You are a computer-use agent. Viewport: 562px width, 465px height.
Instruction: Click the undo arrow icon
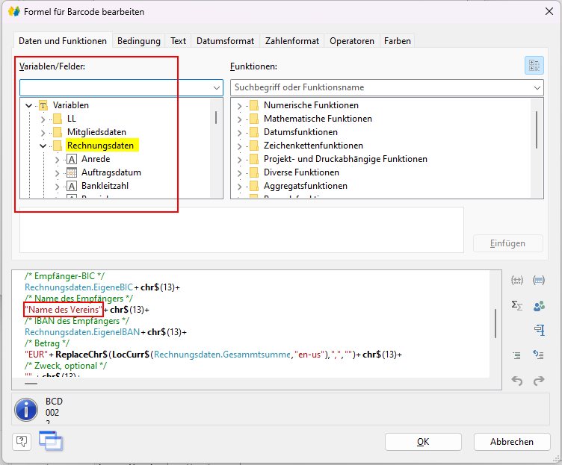pyautogui.click(x=516, y=381)
